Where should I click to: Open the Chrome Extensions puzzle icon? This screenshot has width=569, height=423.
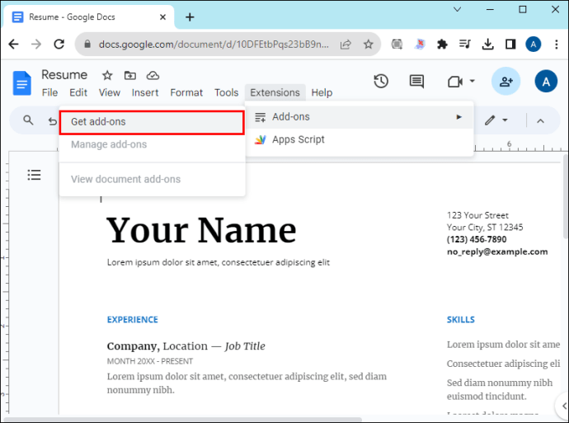coord(442,45)
